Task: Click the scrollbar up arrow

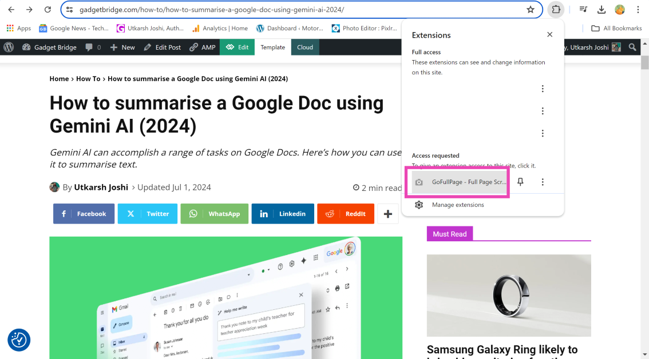Action: pos(644,43)
